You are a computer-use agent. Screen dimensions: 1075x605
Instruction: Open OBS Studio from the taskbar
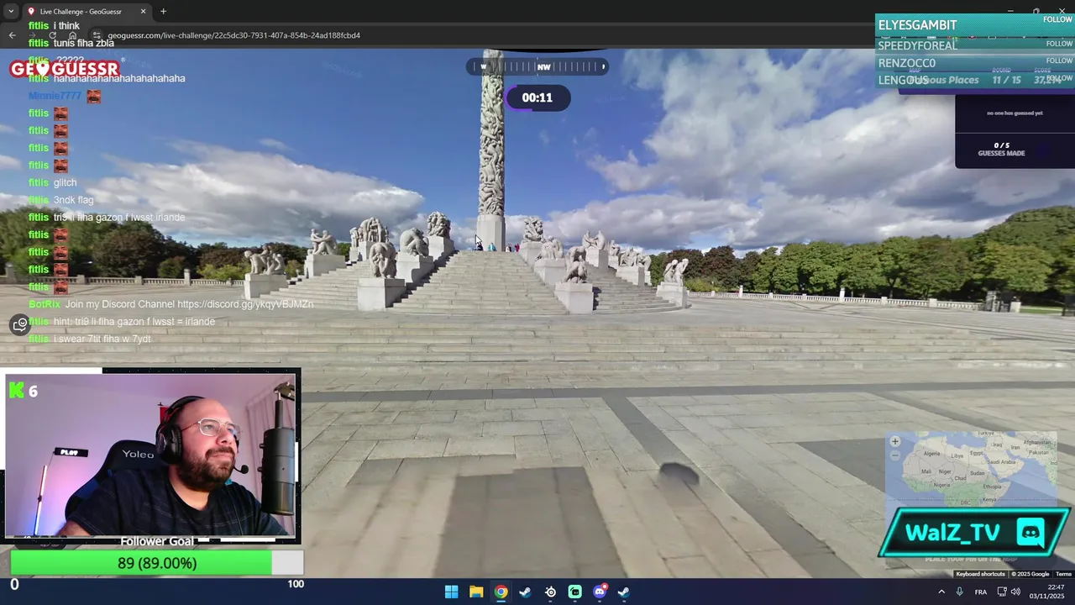pyautogui.click(x=550, y=592)
